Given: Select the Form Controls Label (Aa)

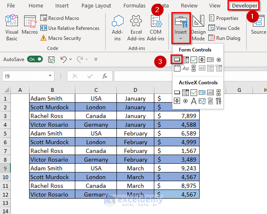Looking at the screenshot, I should (185, 69).
